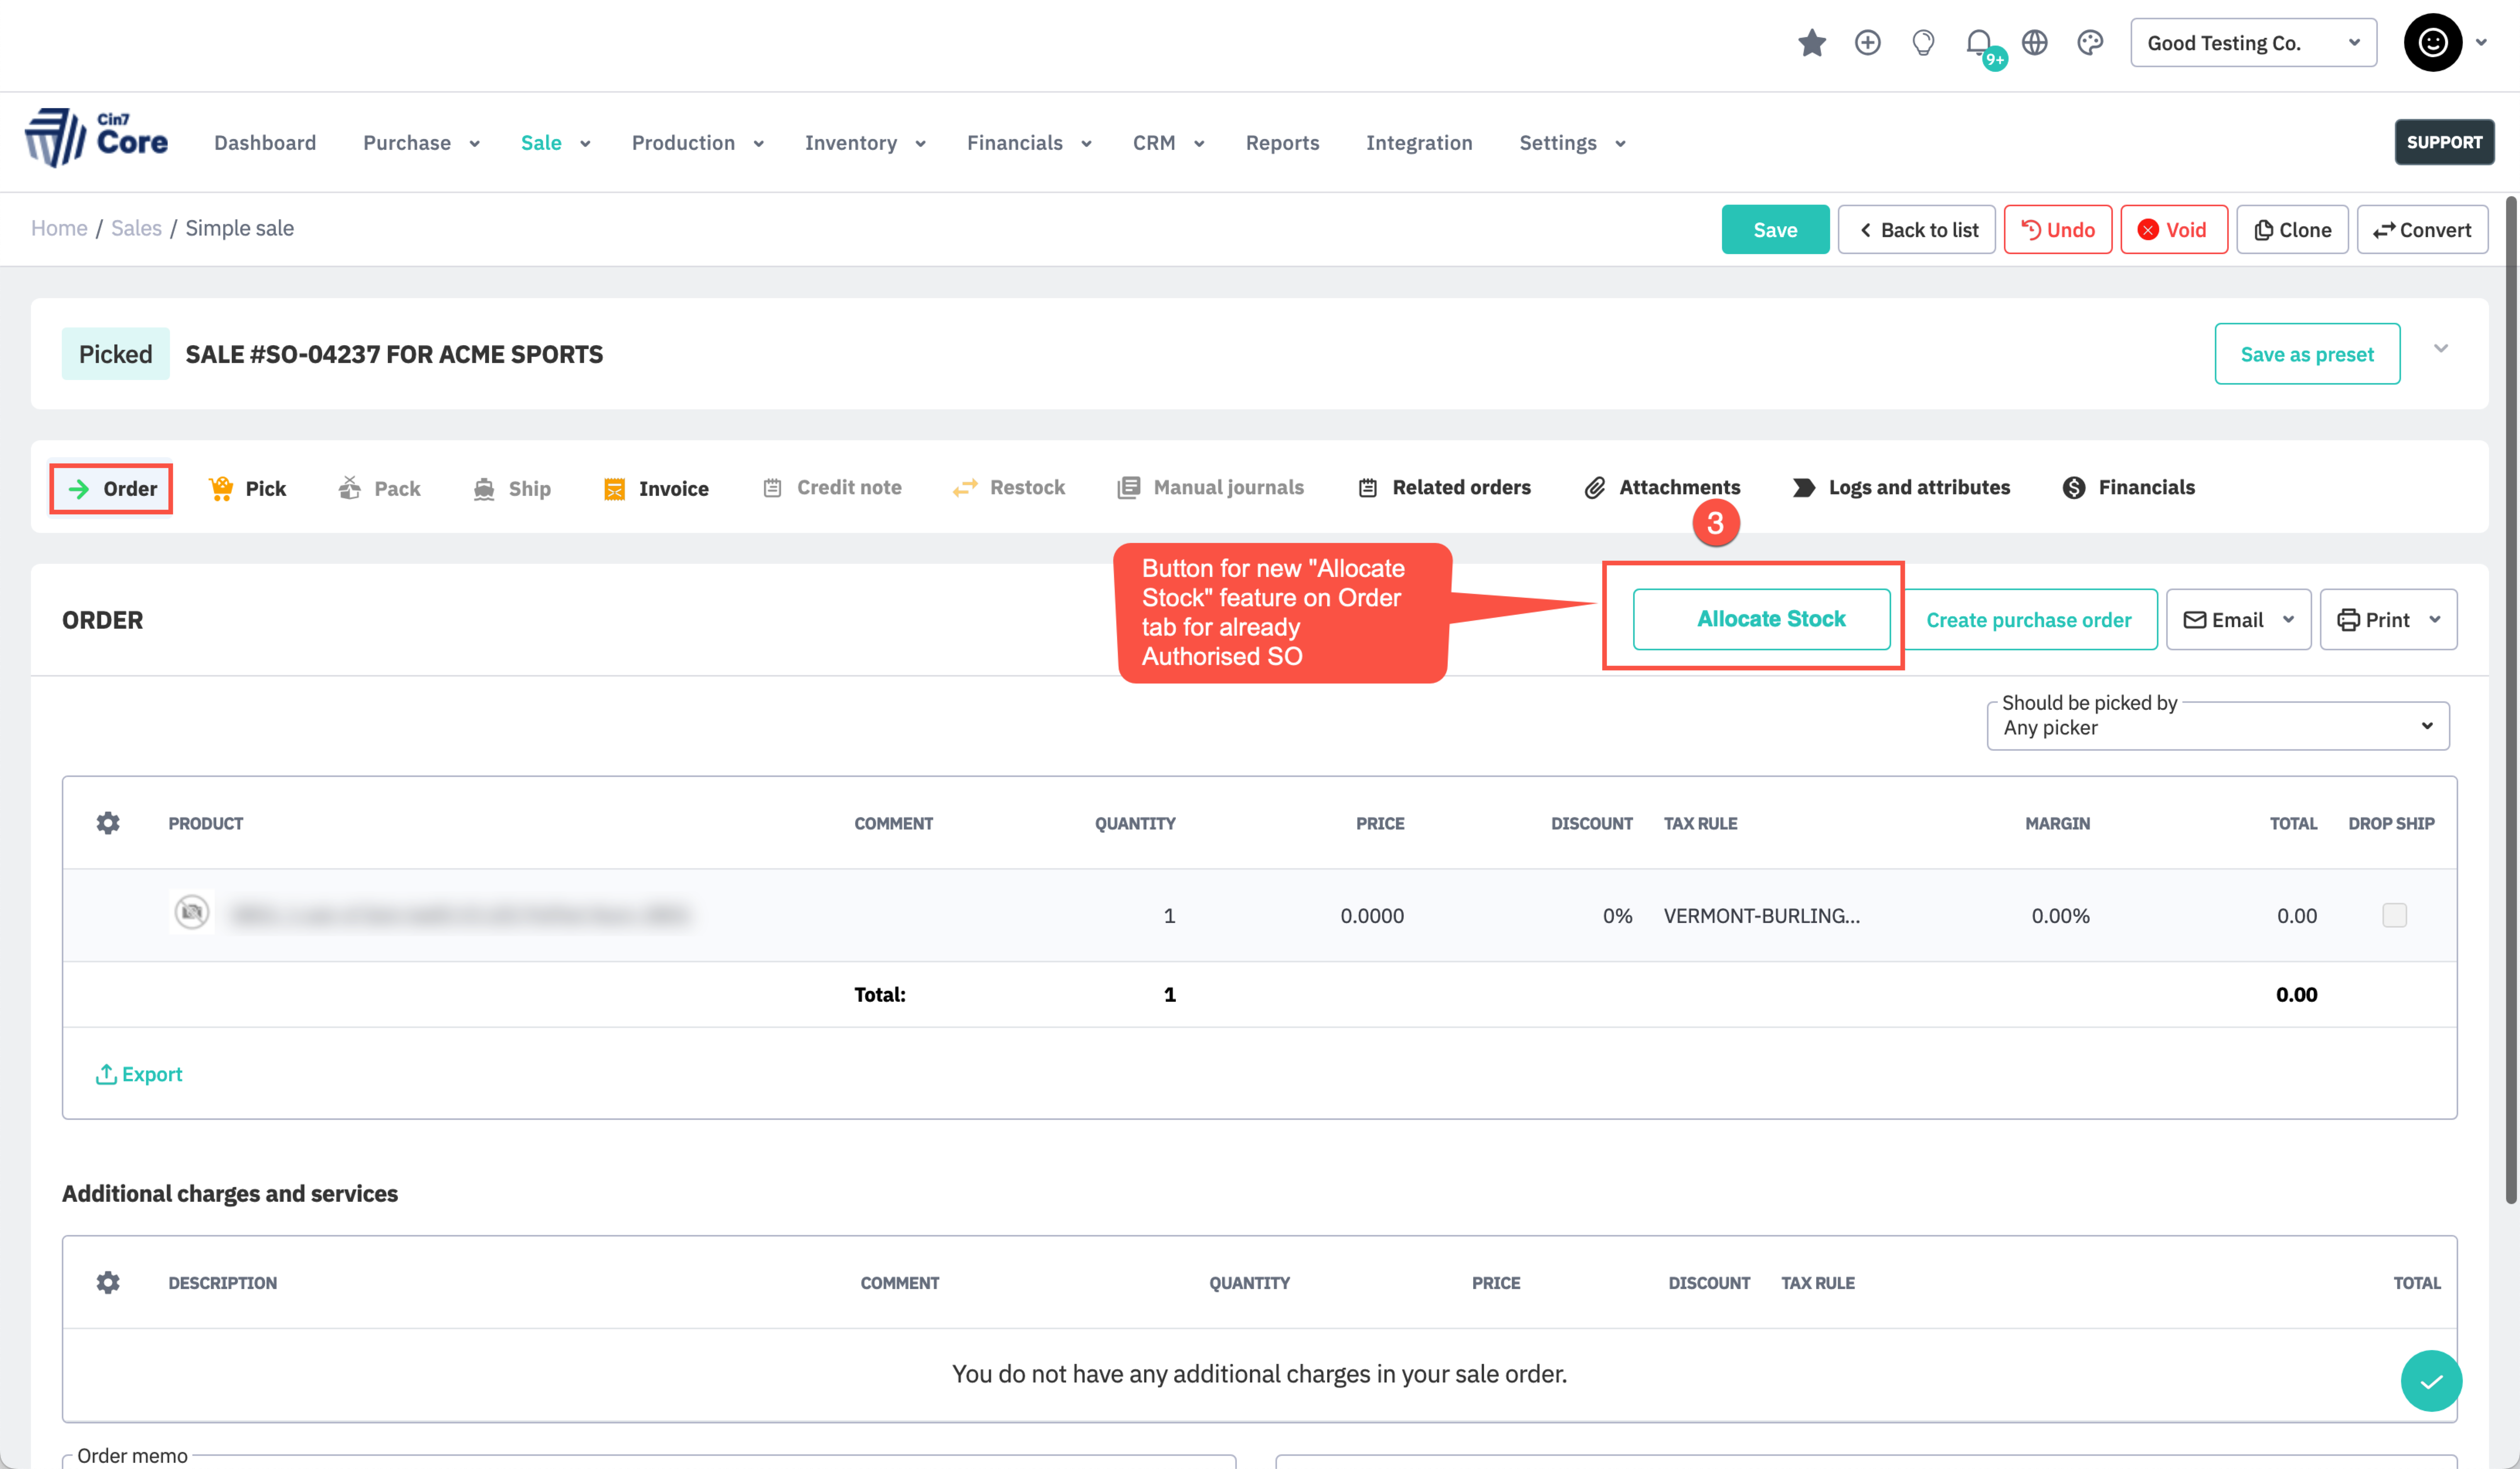Click product table settings gear icon
The width and height of the screenshot is (2520, 1469).
coord(108,822)
